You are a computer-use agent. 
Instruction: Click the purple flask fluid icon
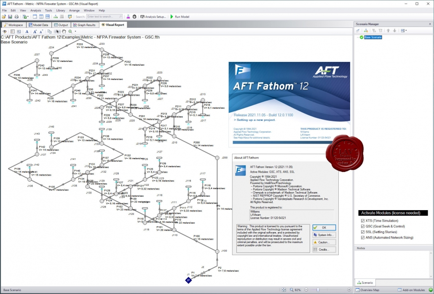[128, 16]
